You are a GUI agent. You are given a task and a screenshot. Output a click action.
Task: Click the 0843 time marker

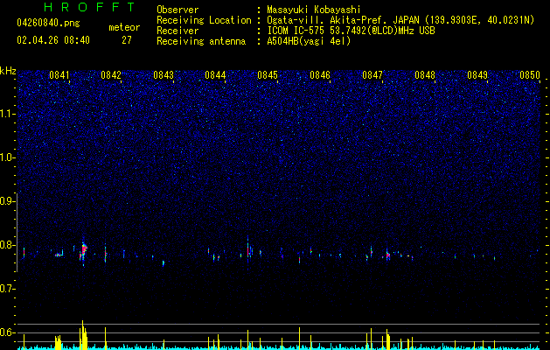coord(164,75)
